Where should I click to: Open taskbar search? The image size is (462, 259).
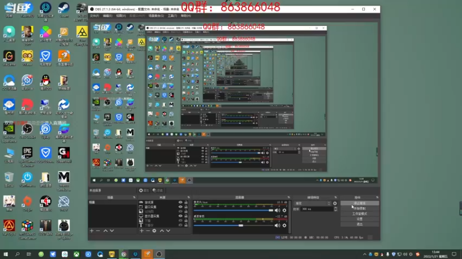(17, 254)
